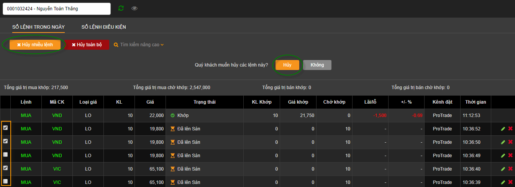This screenshot has height=187, width=515.
Task: Cancel the VND order placed at 10:36:52
Action: [510, 129]
